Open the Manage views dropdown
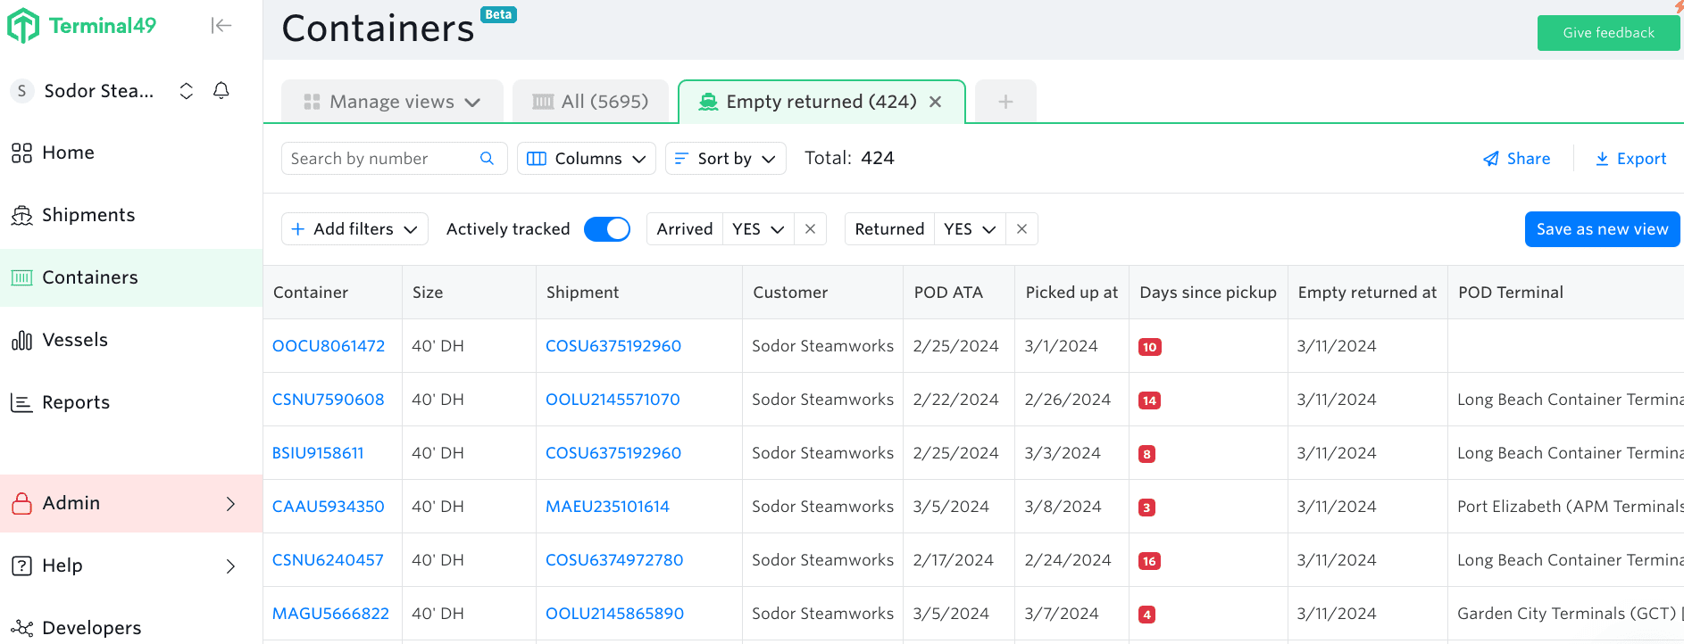 (x=392, y=102)
